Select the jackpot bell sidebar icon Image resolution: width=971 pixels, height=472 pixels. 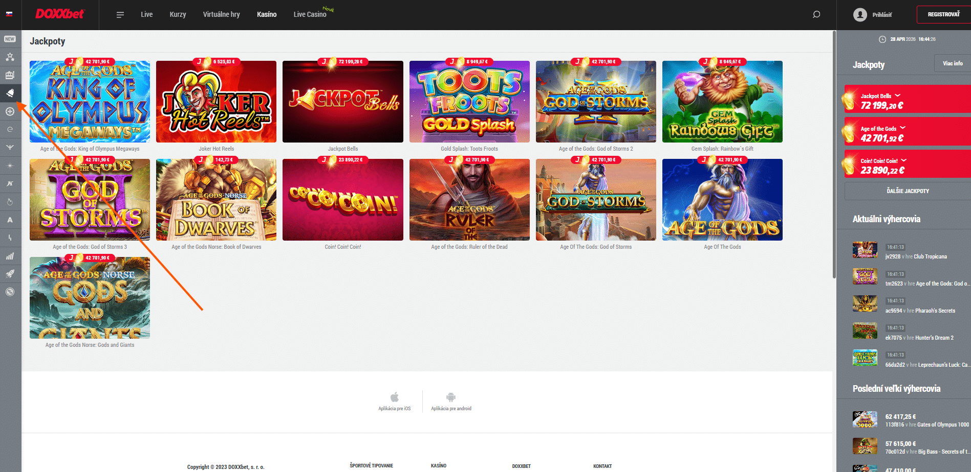click(x=10, y=93)
